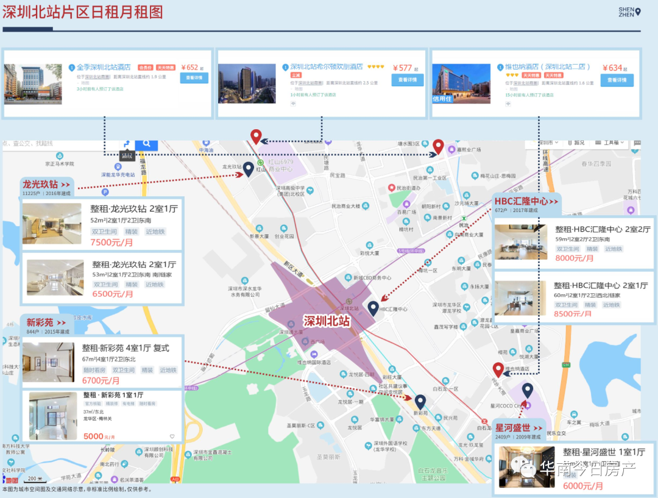Click the 随时看房 tag on 新彩苑 复式 listing
Image resolution: width=658 pixels, height=498 pixels.
click(94, 370)
